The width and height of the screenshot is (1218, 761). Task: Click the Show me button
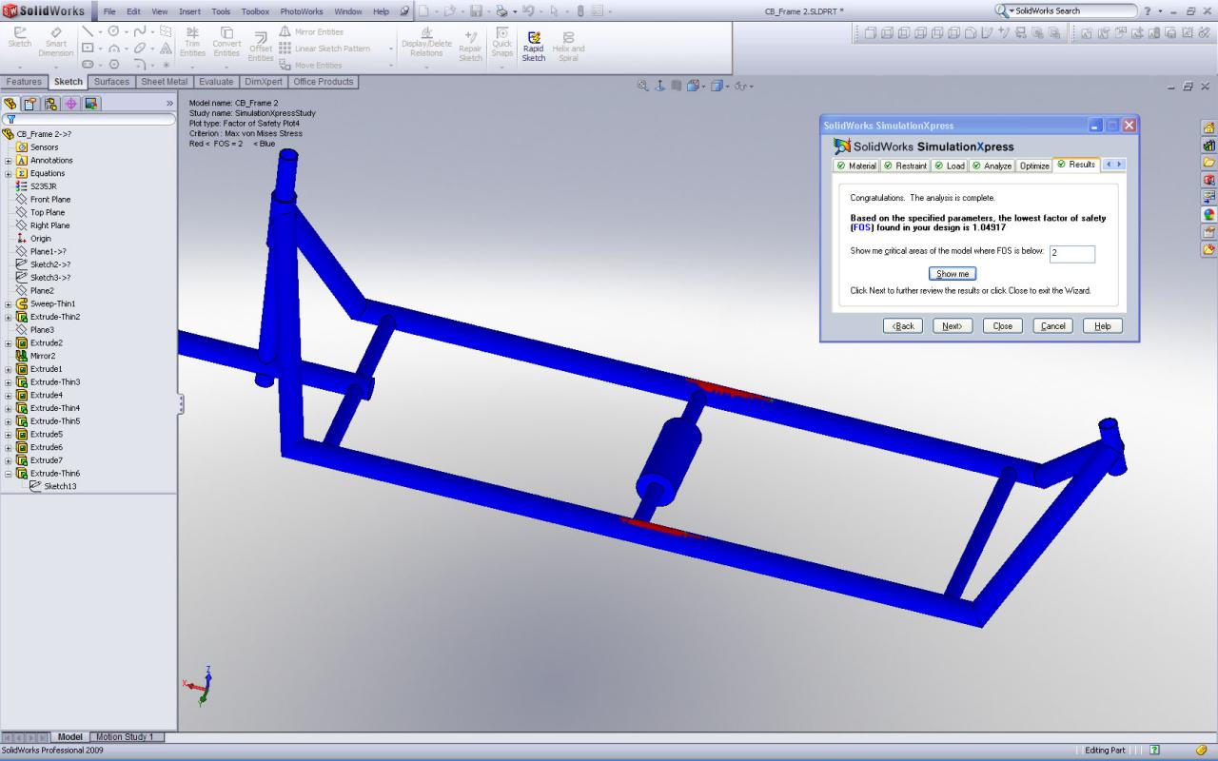click(x=953, y=274)
